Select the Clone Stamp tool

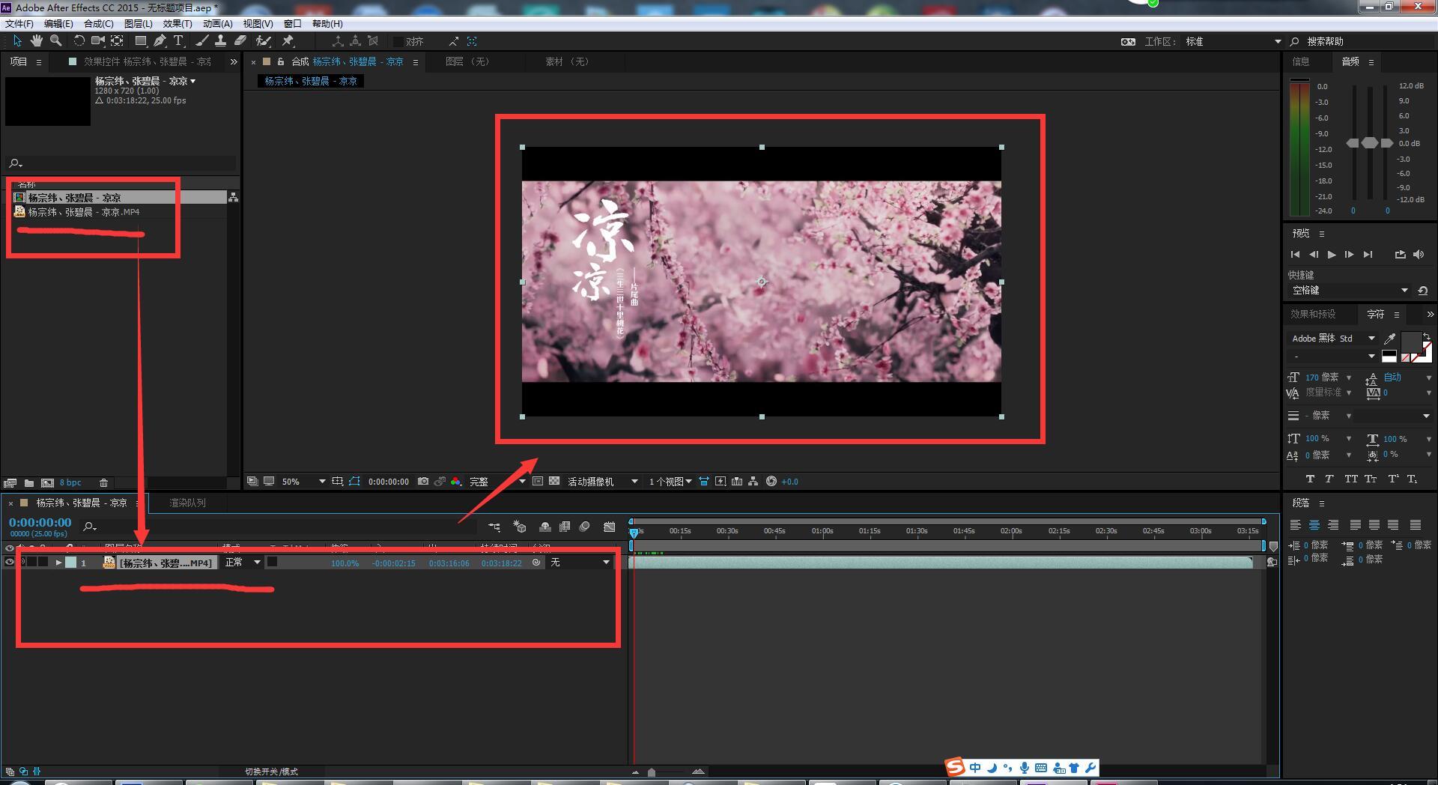pyautogui.click(x=221, y=41)
